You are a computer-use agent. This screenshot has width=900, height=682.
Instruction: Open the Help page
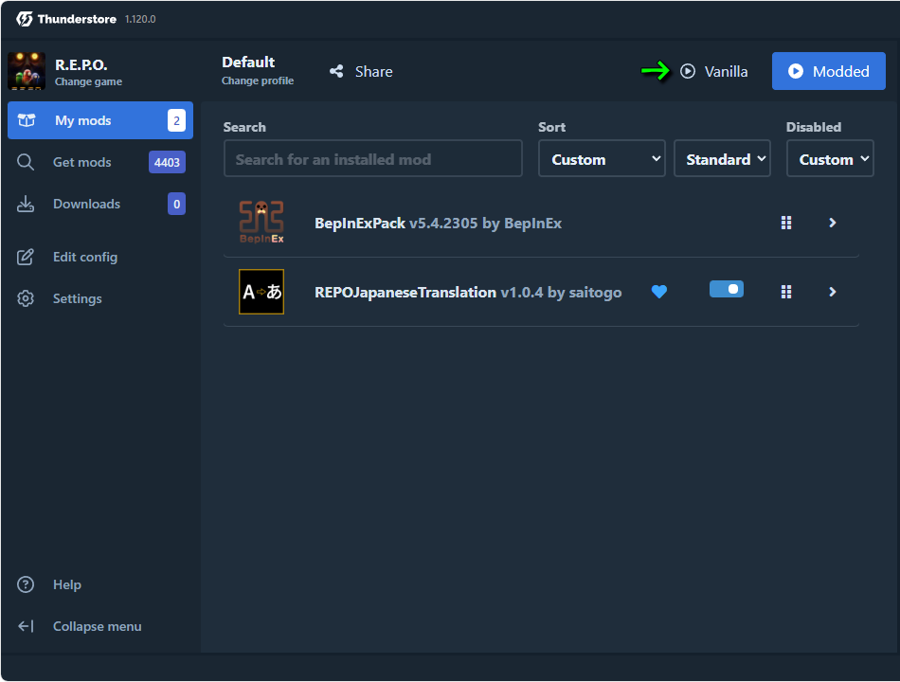(100, 584)
